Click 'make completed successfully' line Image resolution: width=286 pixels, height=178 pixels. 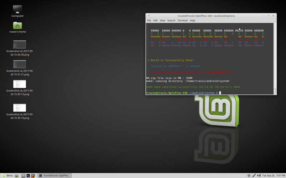click(x=193, y=87)
